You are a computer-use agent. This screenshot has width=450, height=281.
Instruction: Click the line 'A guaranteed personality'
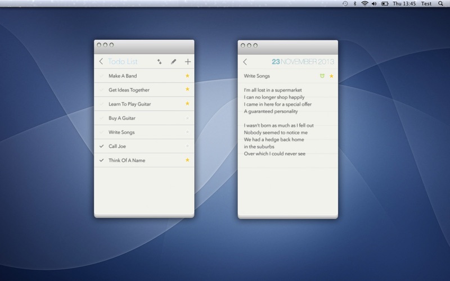coord(271,111)
